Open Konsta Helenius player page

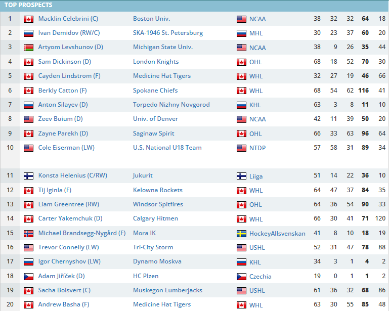pos(73,175)
